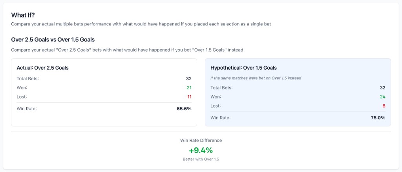Click the 75.0% win rate value
This screenshot has height=172, width=402.
pyautogui.click(x=378, y=117)
